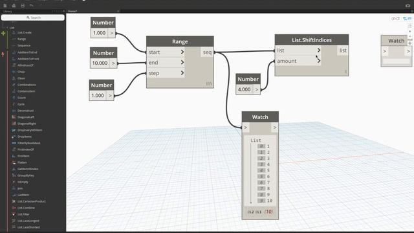
Task: Click the camera export image icon
Action: [x=408, y=5]
